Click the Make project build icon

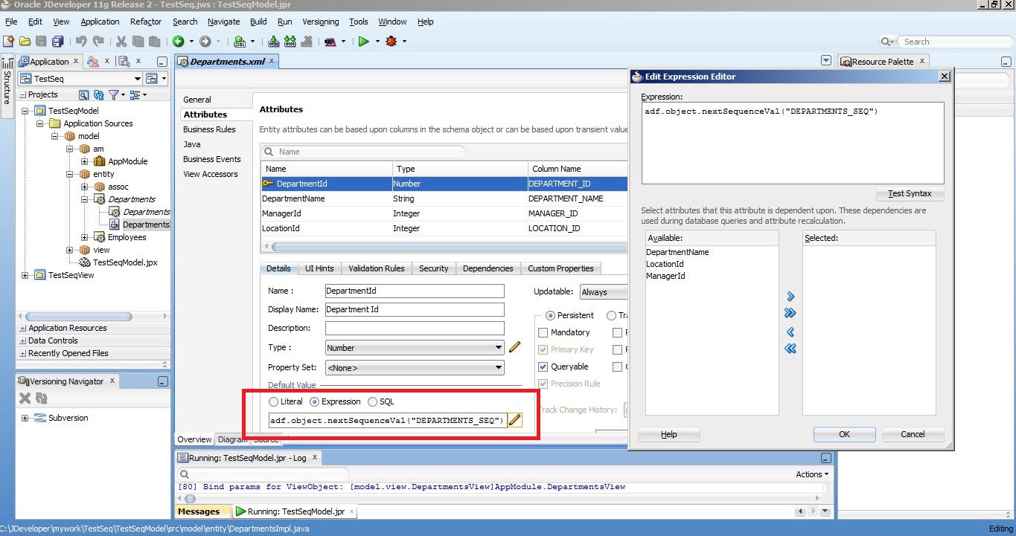click(274, 42)
